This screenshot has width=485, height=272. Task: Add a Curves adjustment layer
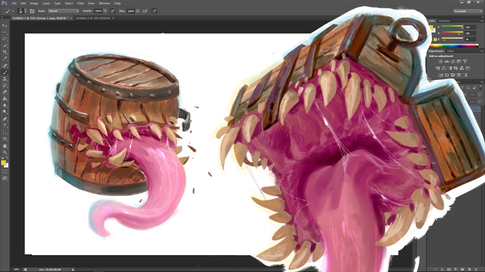[453, 61]
